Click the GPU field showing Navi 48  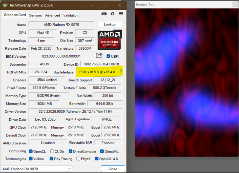43,32
